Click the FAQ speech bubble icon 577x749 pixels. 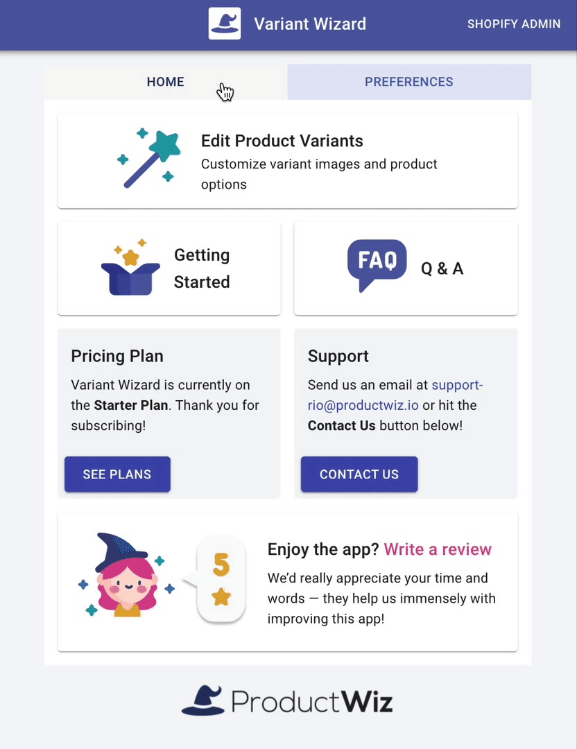point(377,266)
